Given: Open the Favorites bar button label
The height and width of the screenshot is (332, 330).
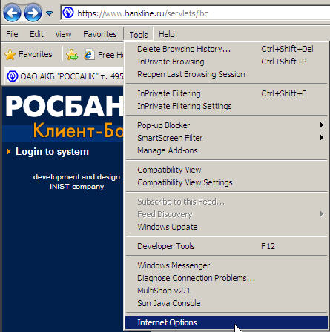Looking at the screenshot, I should pos(36,54).
